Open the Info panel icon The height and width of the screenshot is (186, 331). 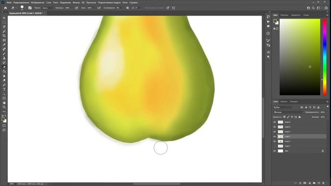pyautogui.click(x=268, y=33)
